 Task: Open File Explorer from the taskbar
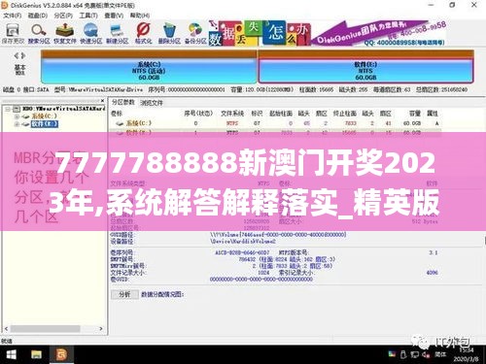pos(36,355)
